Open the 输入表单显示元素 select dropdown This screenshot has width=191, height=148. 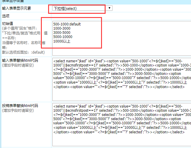[x=80, y=8]
